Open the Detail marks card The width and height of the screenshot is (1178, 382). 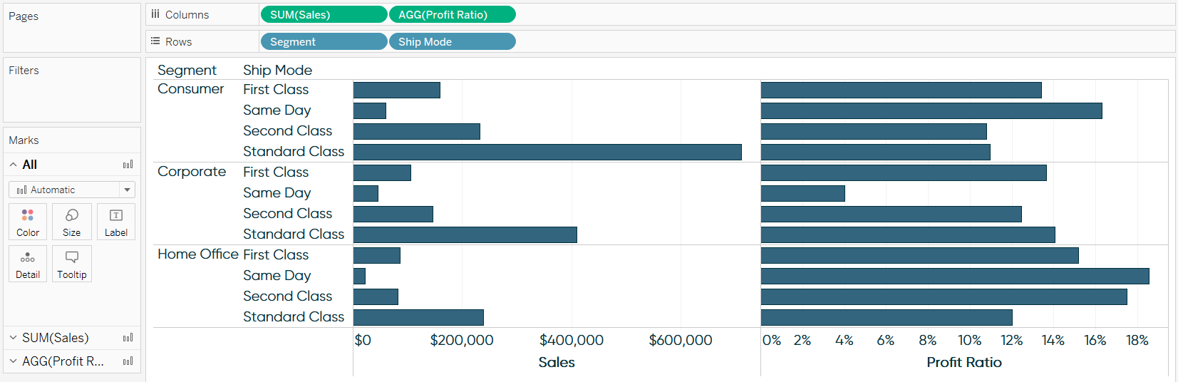coord(28,264)
